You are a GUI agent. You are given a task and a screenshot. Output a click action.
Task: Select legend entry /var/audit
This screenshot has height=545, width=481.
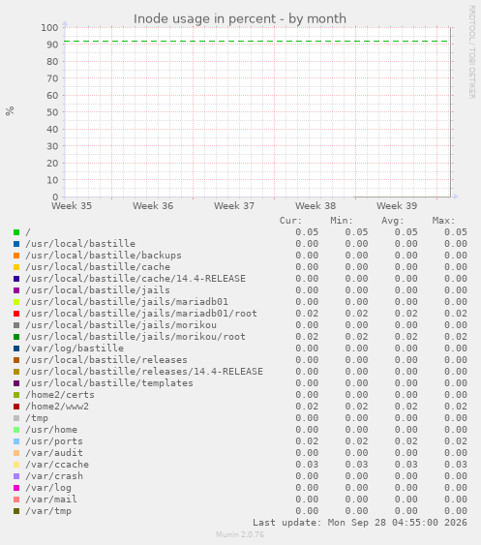tap(54, 453)
